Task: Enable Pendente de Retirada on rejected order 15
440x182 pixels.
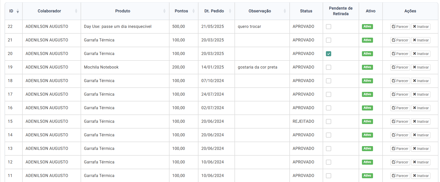Action: pos(328,122)
